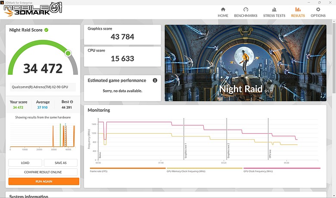Image resolution: width=336 pixels, height=198 pixels.
Task: Click the Showing results from same hardware text
Action: (43, 117)
